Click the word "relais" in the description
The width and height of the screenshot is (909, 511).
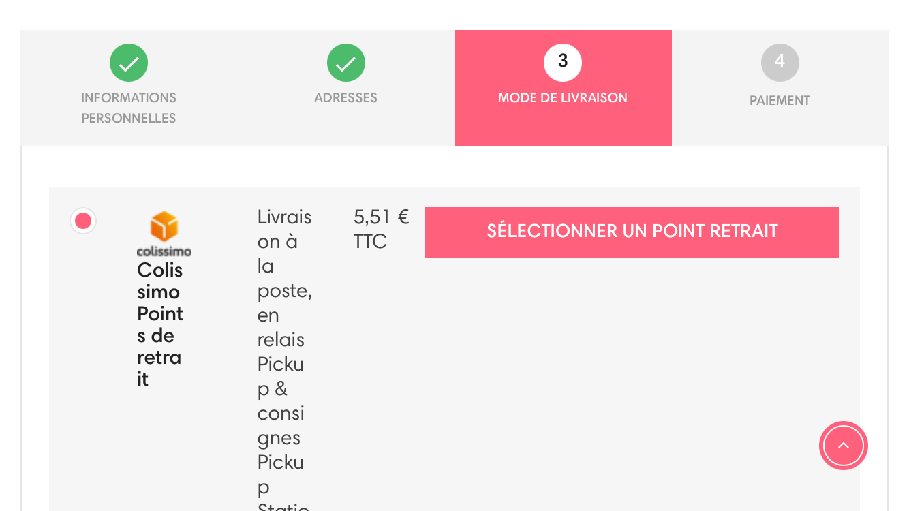281,339
